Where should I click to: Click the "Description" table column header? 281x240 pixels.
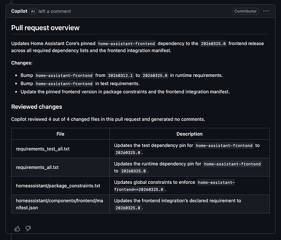(x=190, y=134)
